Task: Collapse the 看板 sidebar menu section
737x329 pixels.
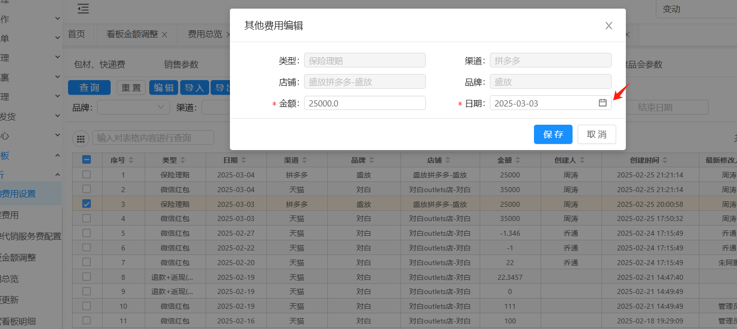Action: (57, 155)
